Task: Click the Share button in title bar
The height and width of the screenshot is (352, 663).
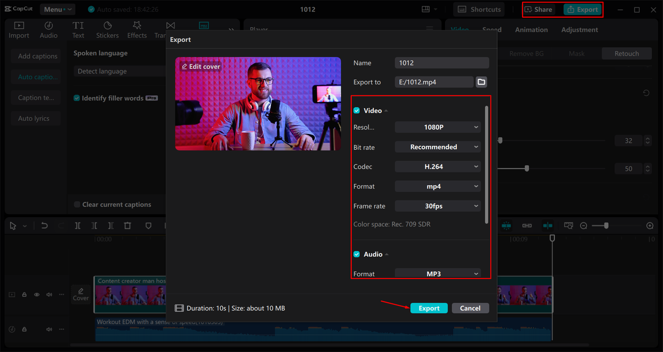Action: click(538, 9)
